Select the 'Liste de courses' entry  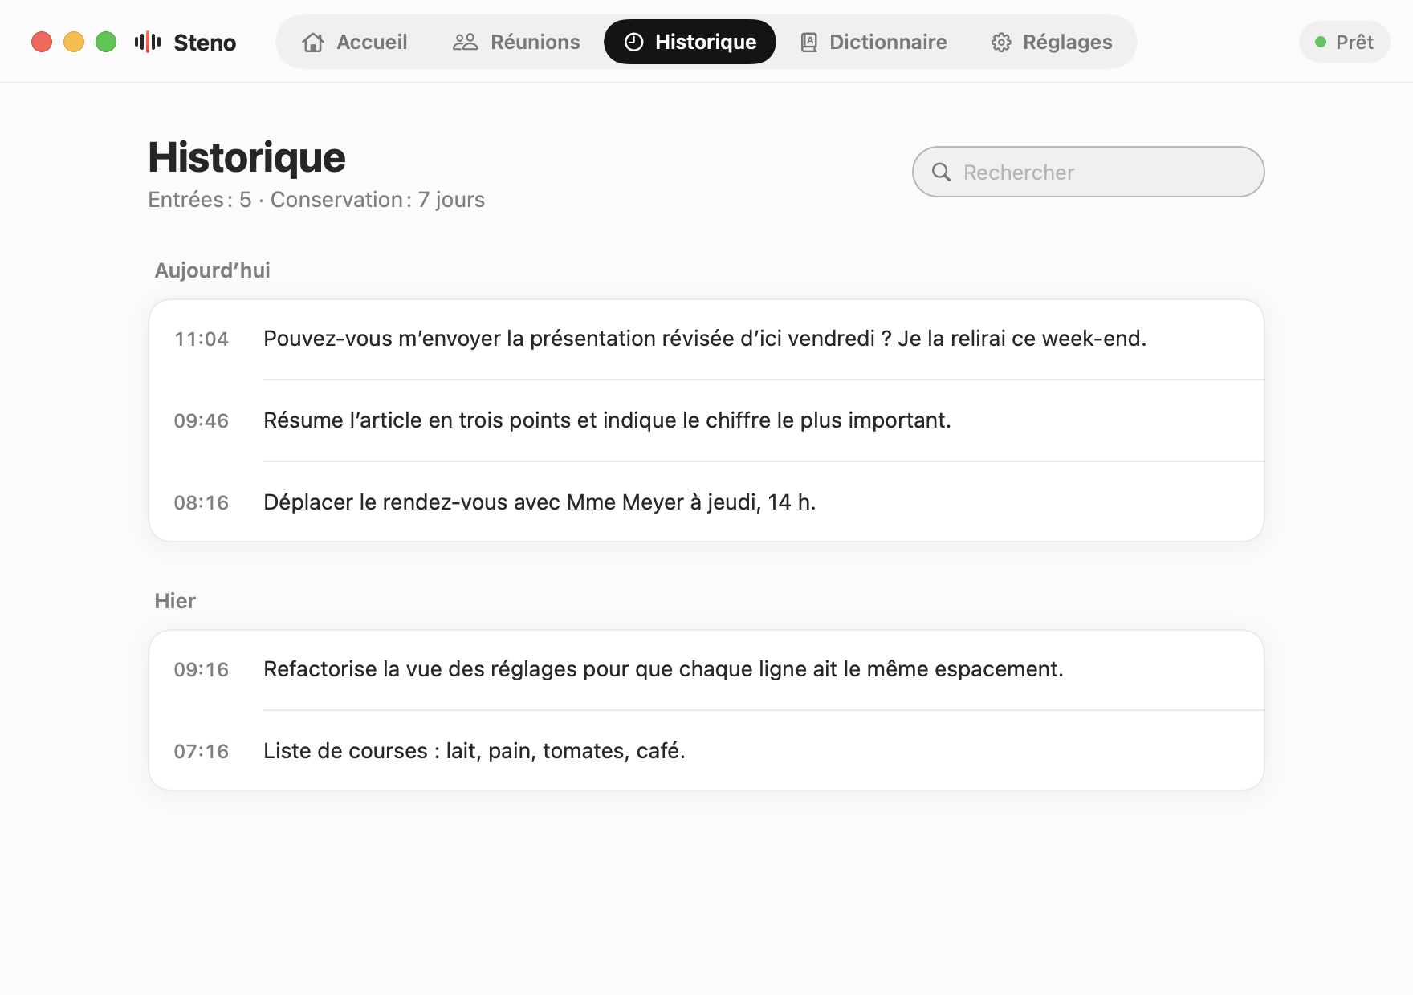click(706, 751)
